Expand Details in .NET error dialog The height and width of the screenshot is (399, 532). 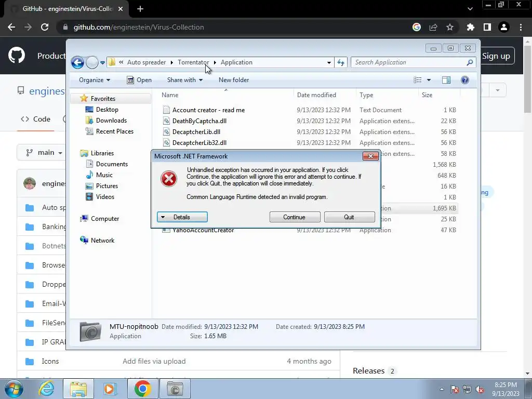pyautogui.click(x=182, y=217)
